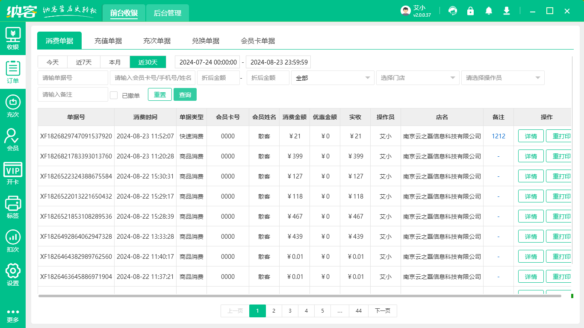
Task: Open 设置 settings gear in sidebar
Action: coord(13,275)
